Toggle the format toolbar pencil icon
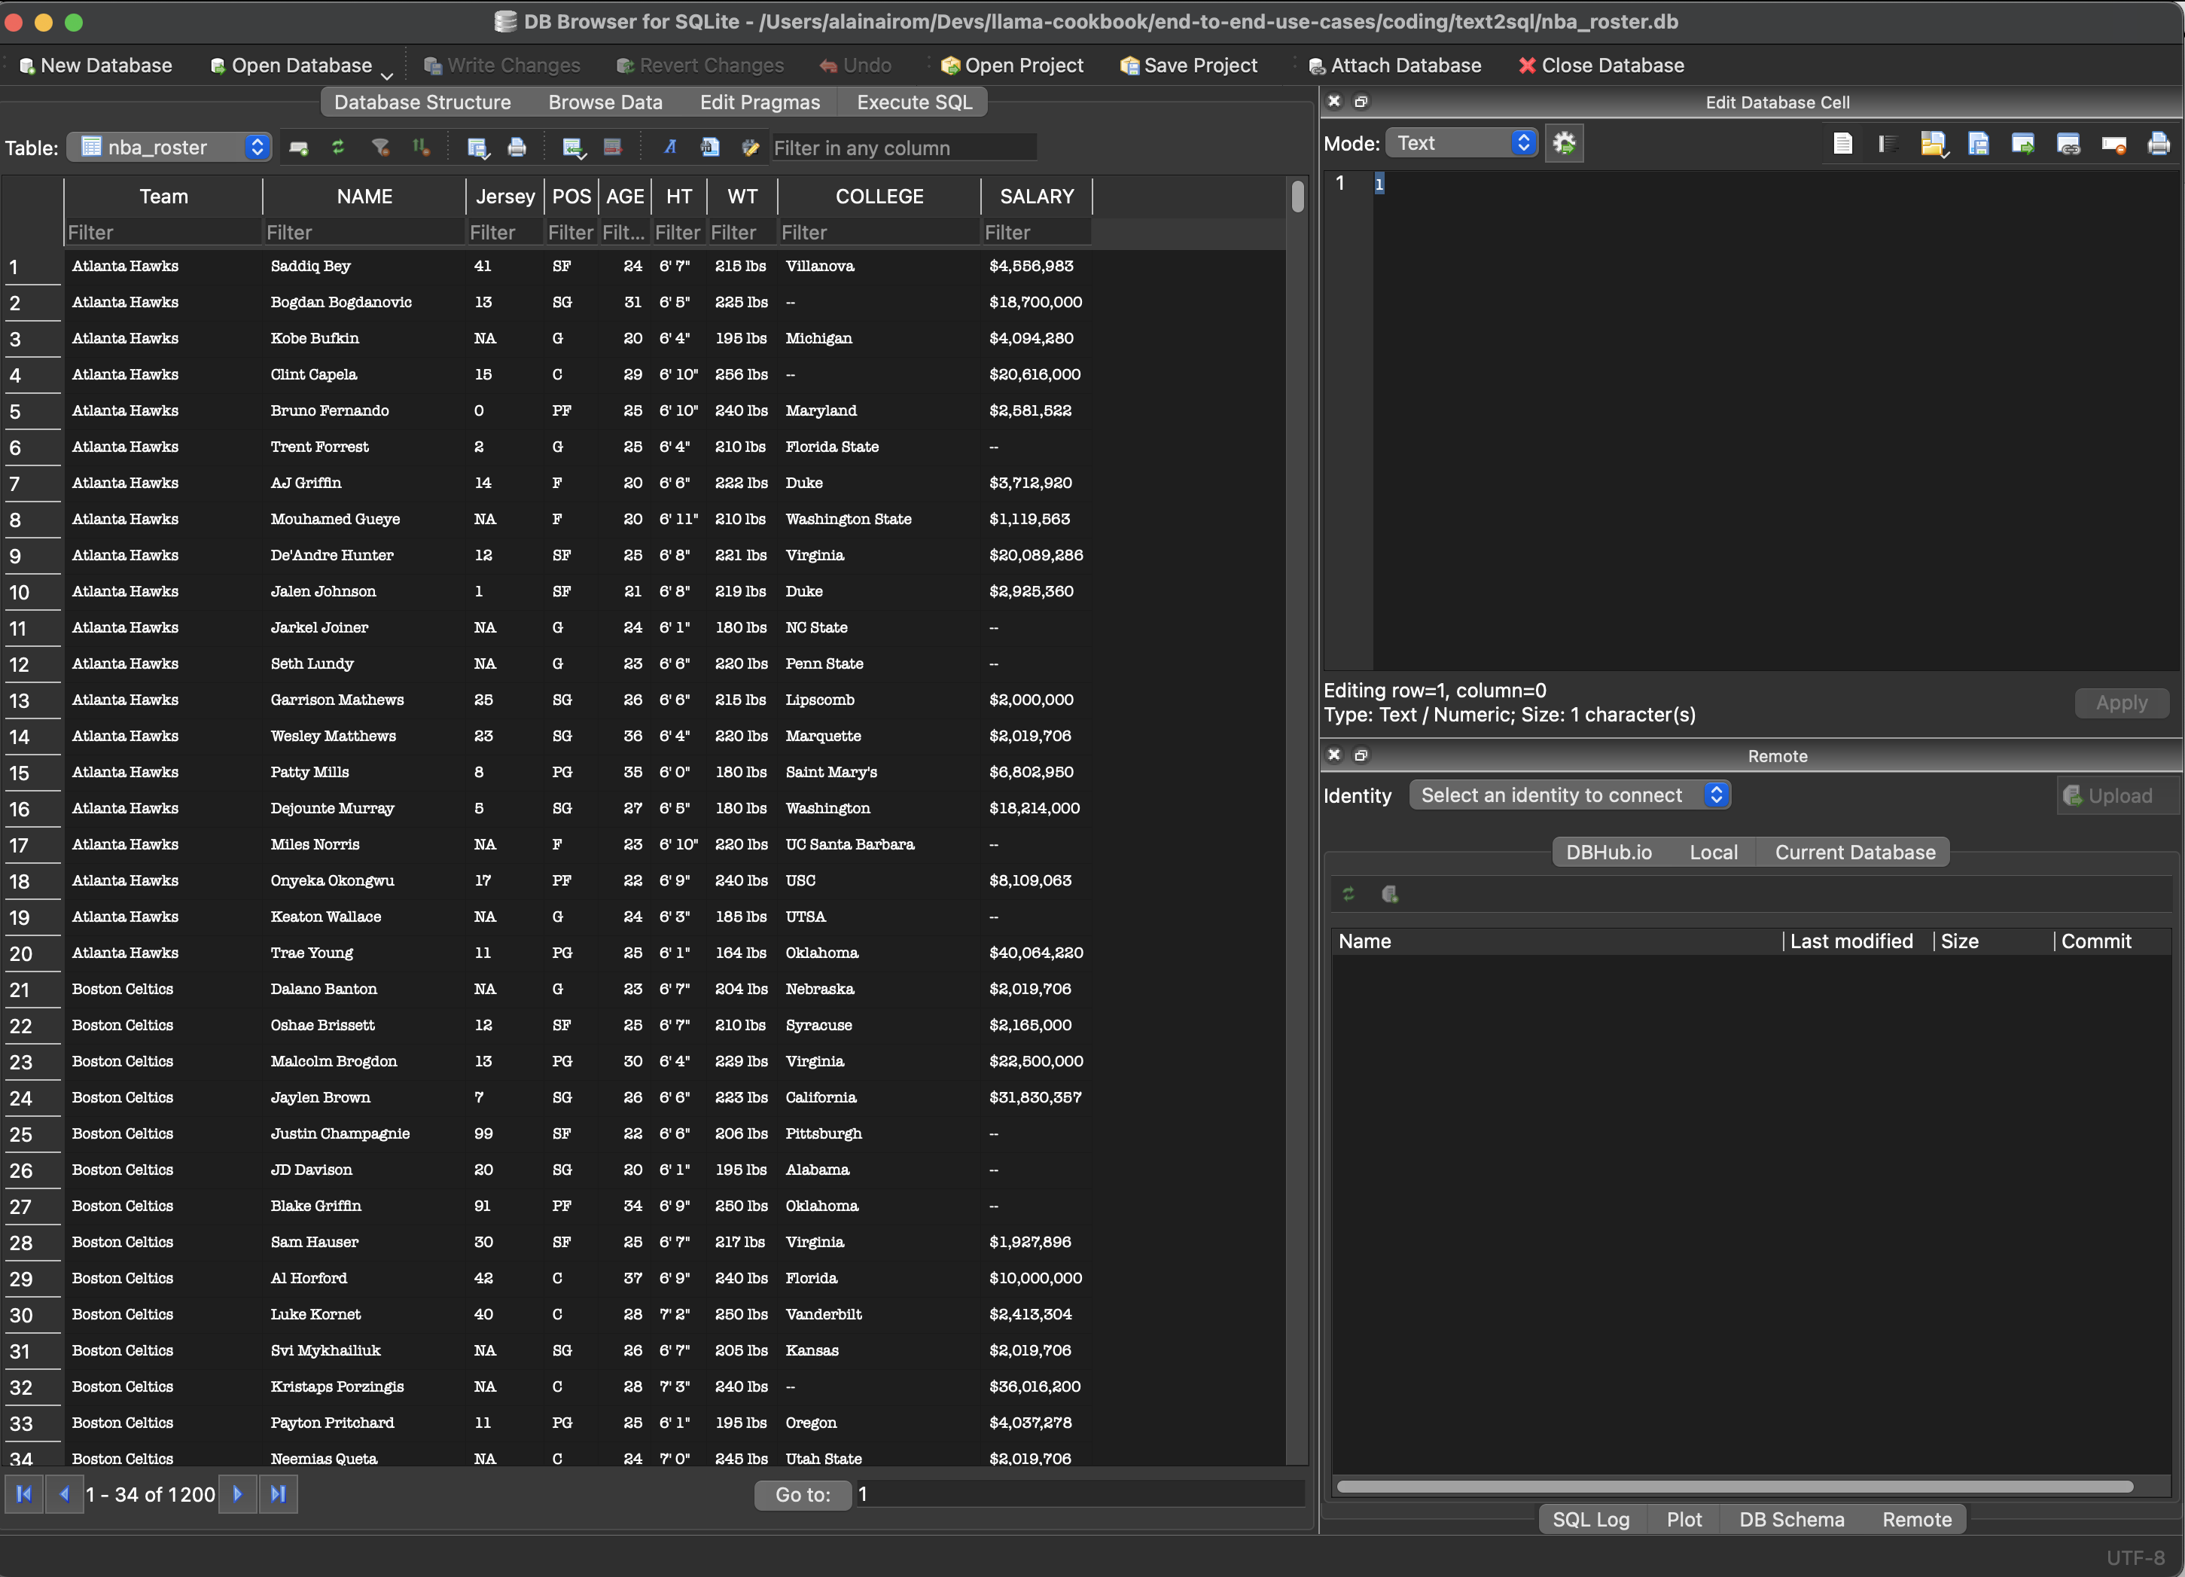 [x=751, y=148]
